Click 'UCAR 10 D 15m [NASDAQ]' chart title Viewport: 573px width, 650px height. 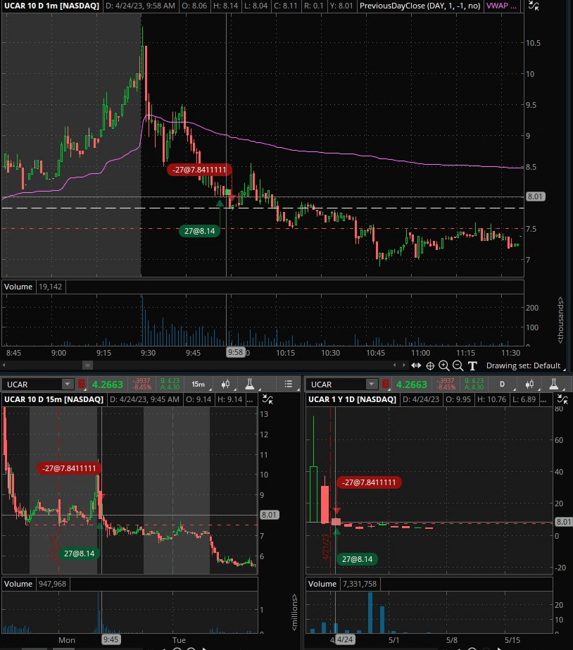click(x=54, y=399)
